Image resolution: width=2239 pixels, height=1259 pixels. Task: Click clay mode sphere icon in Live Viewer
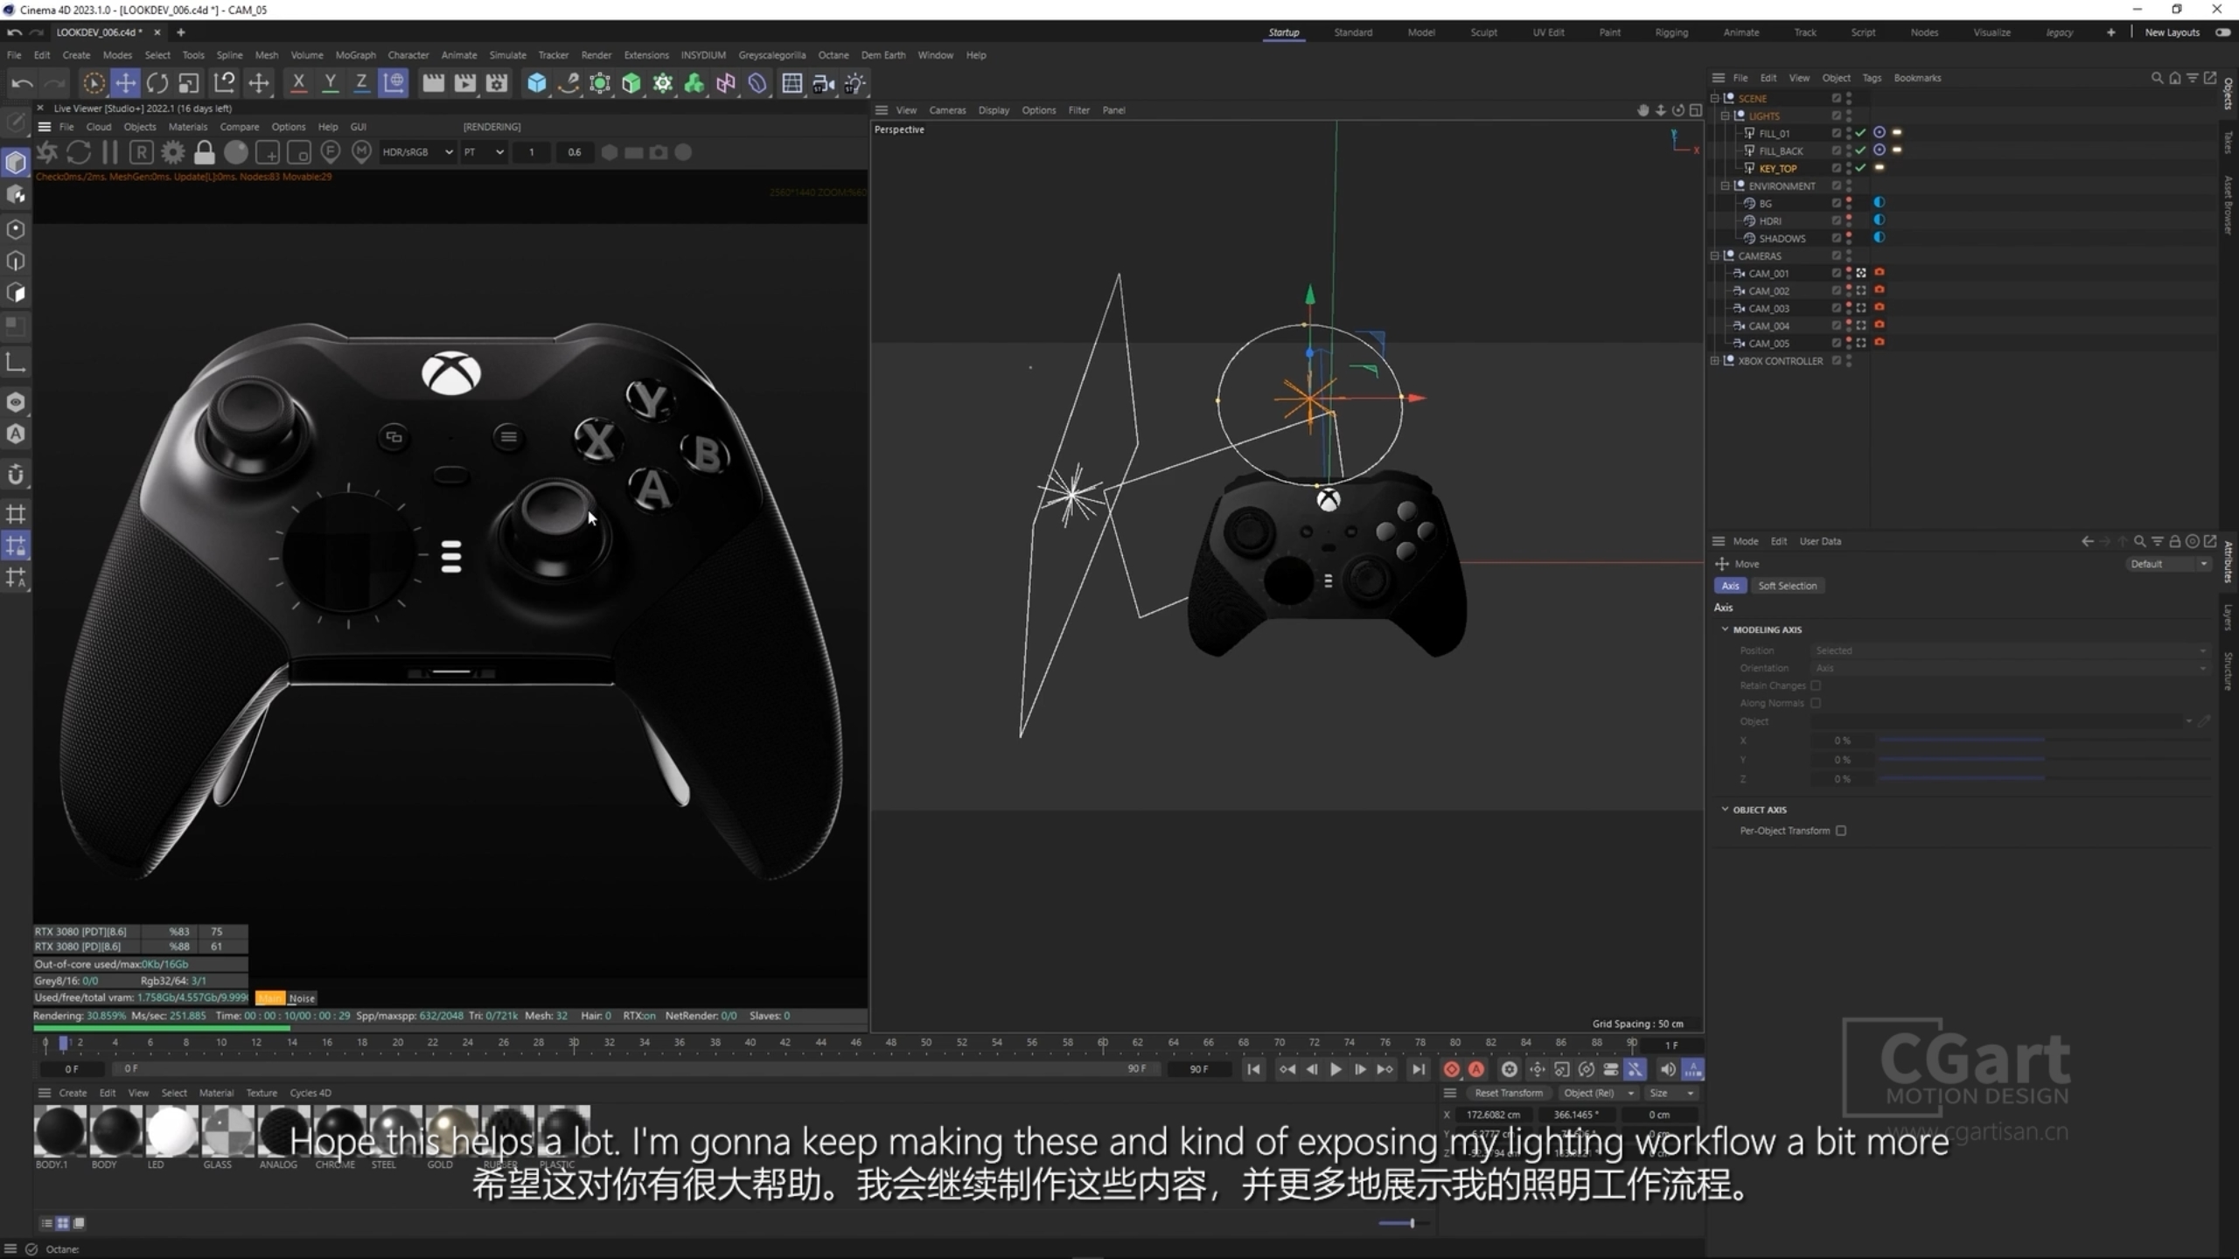236,152
